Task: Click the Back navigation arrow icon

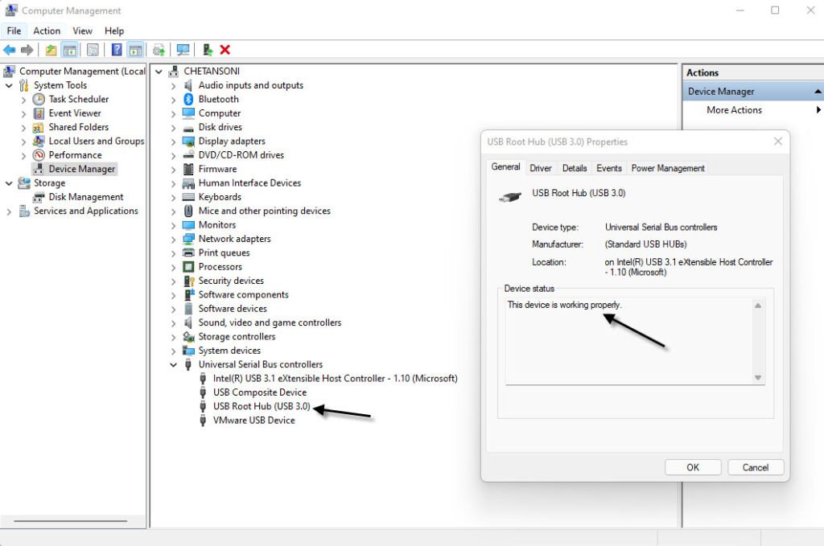Action: point(9,49)
